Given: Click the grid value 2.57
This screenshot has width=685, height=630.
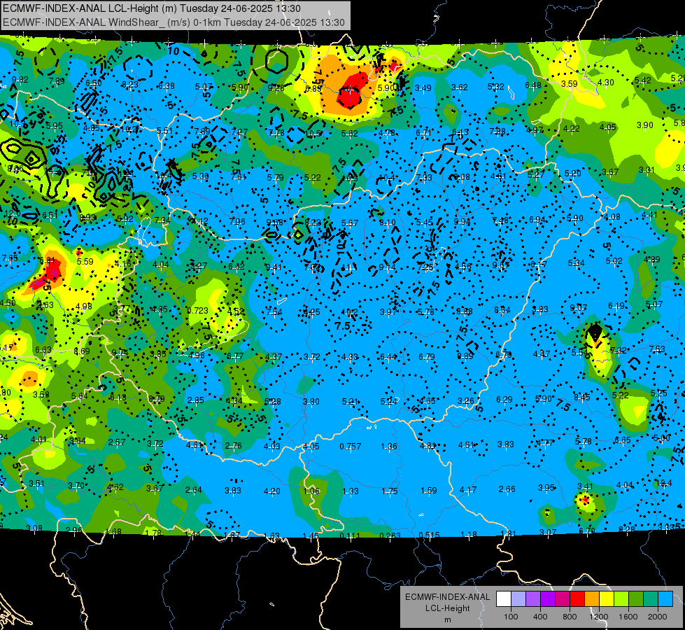Looking at the screenshot, I should click(x=117, y=442).
